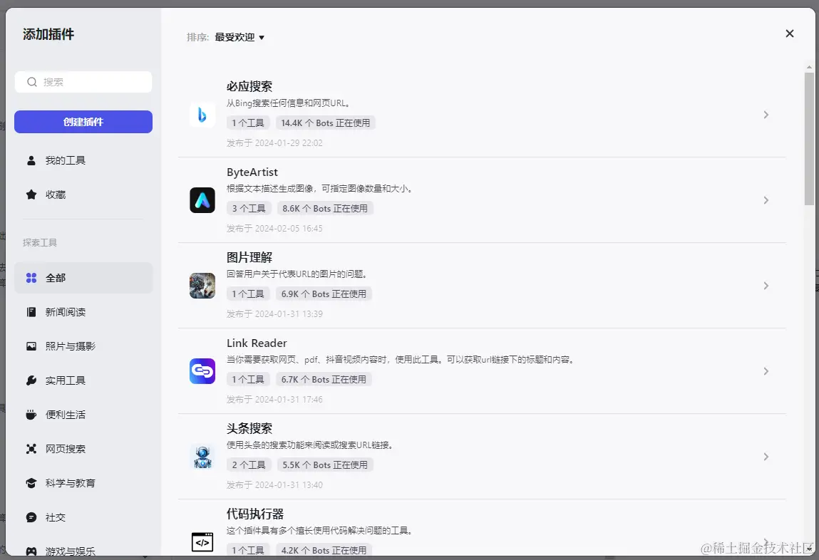Click the 8.6K 个 Bots 正在使用 tag
Screen dimensions: 819x560
(325, 209)
